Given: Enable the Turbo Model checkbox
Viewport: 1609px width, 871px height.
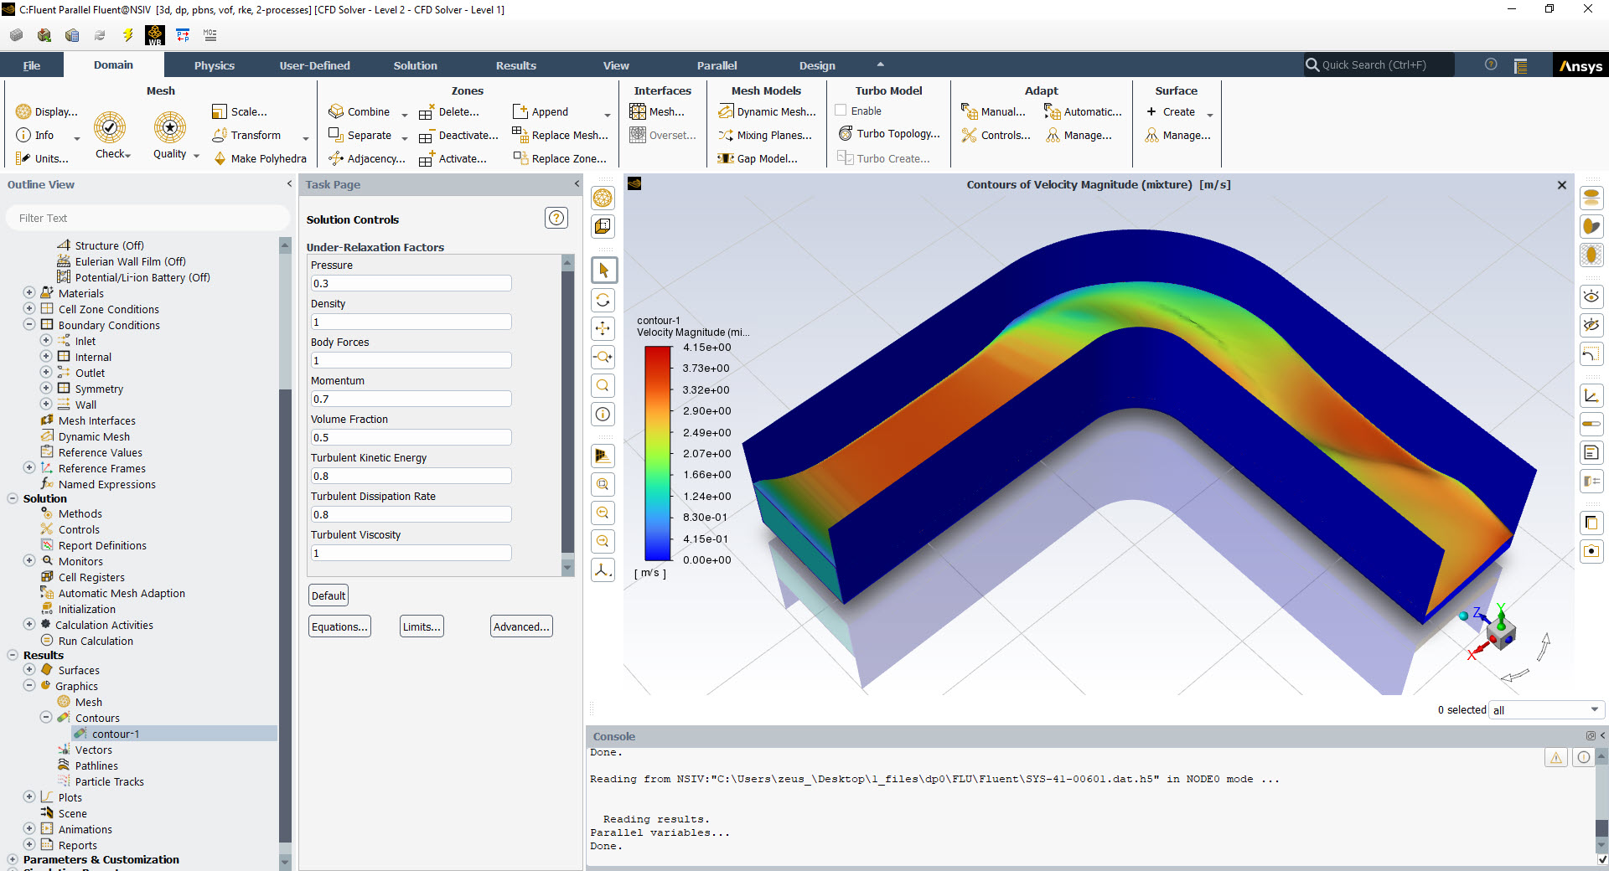Looking at the screenshot, I should 840,110.
